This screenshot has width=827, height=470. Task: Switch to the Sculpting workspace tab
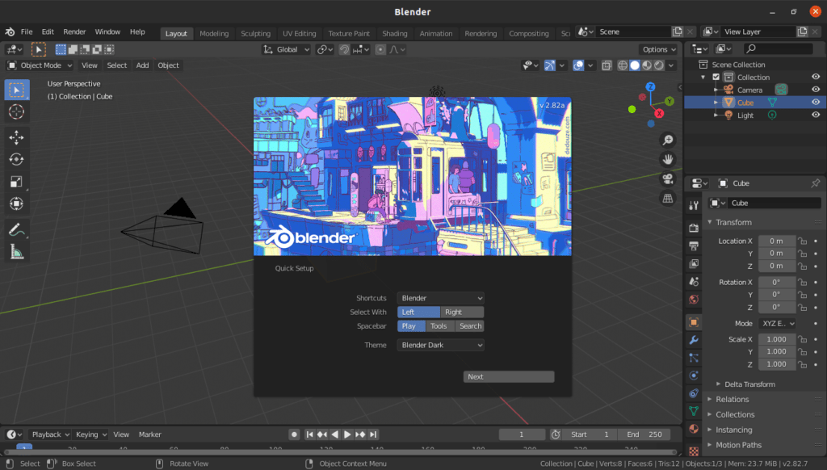pos(256,33)
